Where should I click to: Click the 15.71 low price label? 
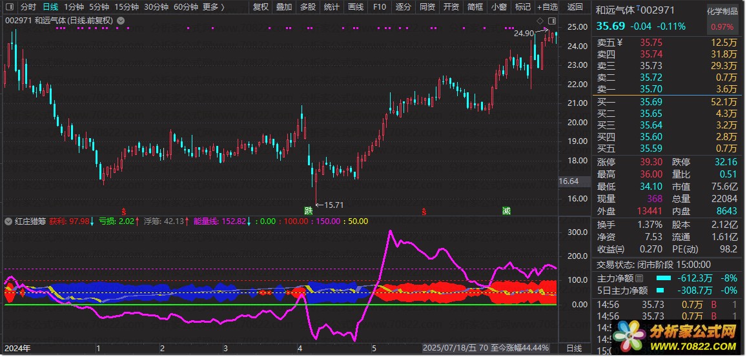click(x=334, y=205)
